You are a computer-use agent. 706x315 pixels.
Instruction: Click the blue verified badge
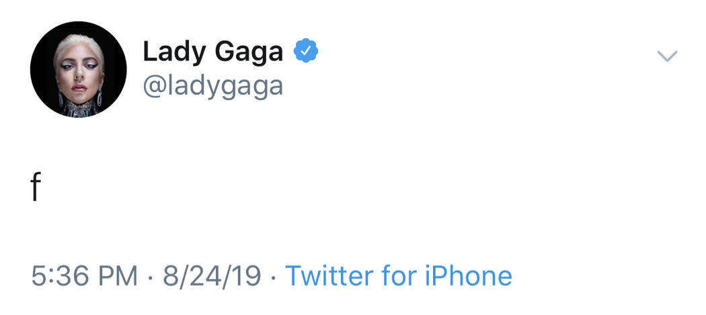pos(306,51)
